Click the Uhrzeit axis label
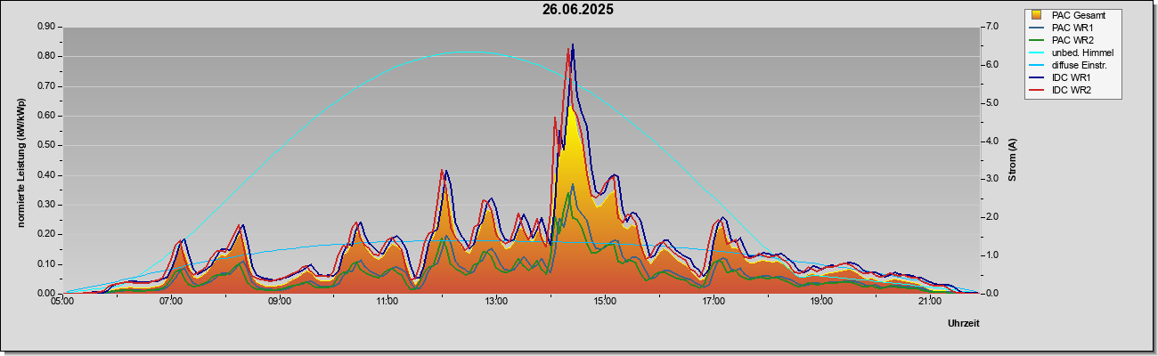This screenshot has width=1158, height=356. [963, 323]
